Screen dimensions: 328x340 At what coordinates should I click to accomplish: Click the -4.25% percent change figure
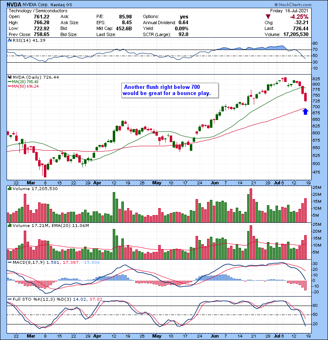299,17
